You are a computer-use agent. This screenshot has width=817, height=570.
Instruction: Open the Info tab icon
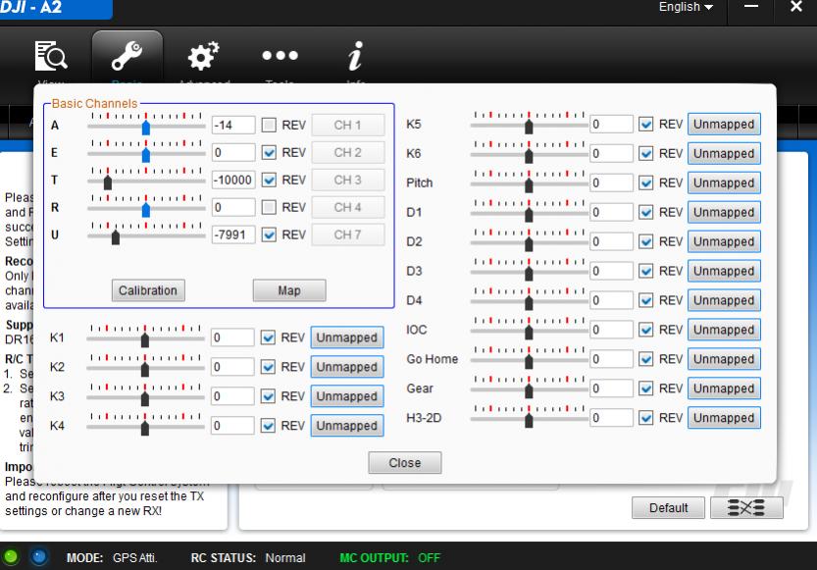point(355,56)
